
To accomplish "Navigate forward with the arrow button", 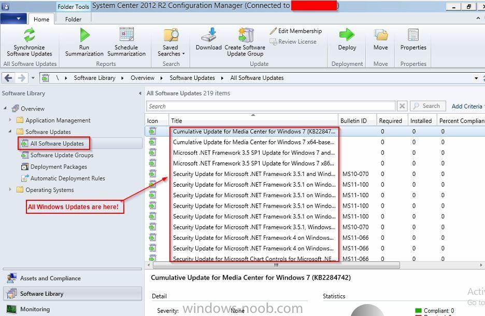I will pyautogui.click(x=22, y=78).
